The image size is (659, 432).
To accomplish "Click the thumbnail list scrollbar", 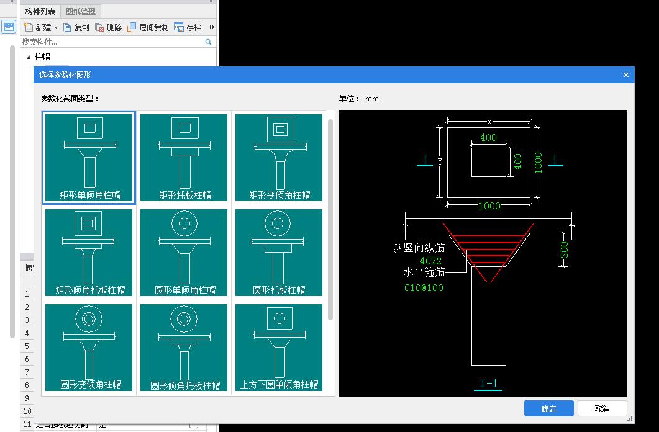I will pyautogui.click(x=330, y=220).
